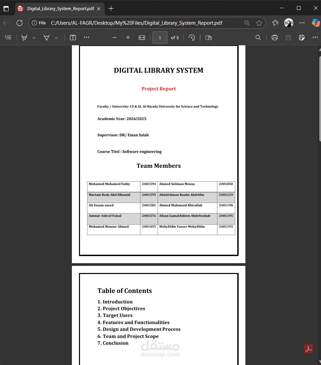The width and height of the screenshot is (321, 365).
Task: Click the 'Mohamed Mansur Ahmed' cell
Action: [x=113, y=229]
